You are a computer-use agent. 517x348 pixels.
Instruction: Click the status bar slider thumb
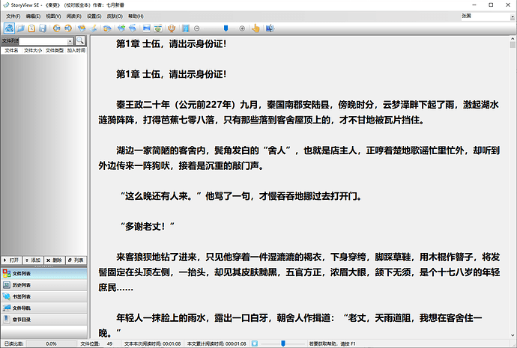click(283, 344)
